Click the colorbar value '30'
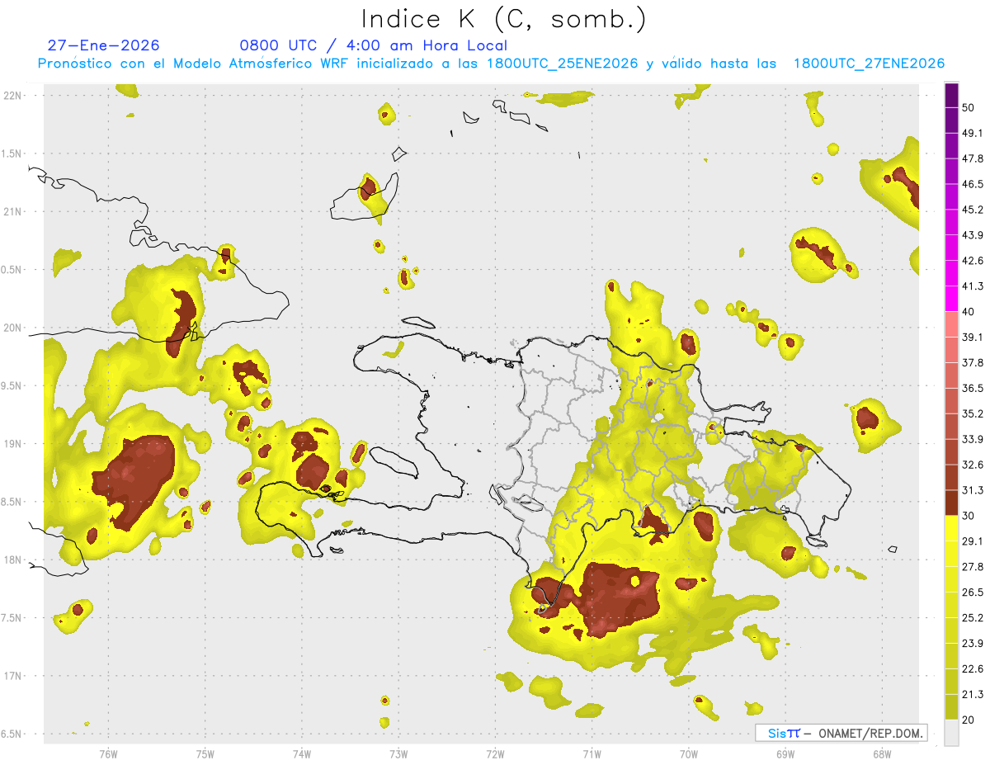Viewport: 990px width, 765px height. pos(969,516)
